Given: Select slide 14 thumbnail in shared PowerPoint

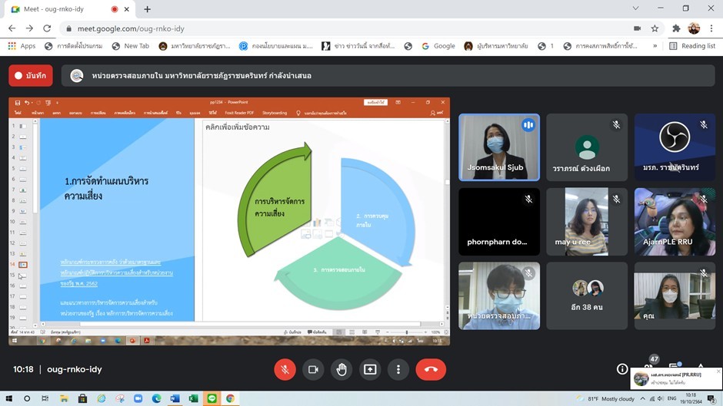Looking at the screenshot, I should pos(22,265).
